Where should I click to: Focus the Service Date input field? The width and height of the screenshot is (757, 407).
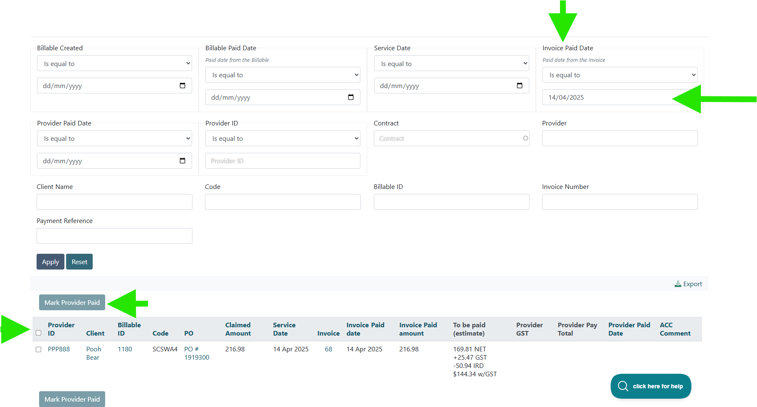(x=451, y=86)
